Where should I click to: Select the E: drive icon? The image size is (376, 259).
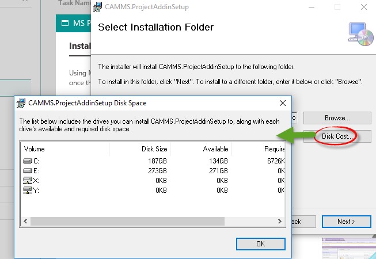[x=28, y=170]
